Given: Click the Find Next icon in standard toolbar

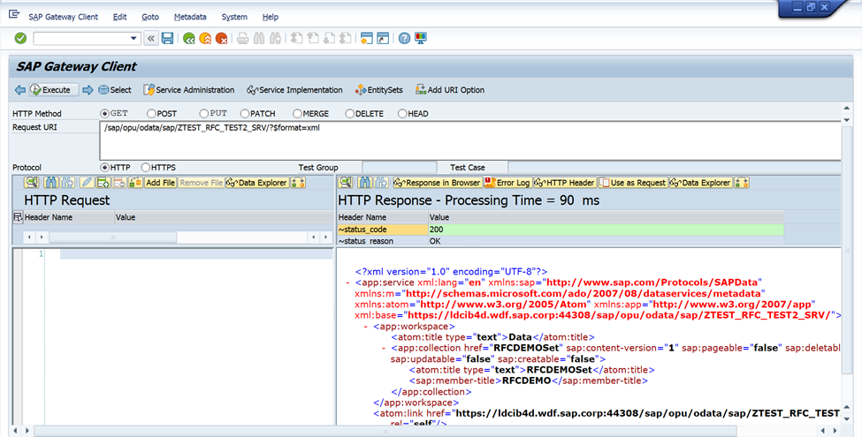Looking at the screenshot, I should (276, 39).
